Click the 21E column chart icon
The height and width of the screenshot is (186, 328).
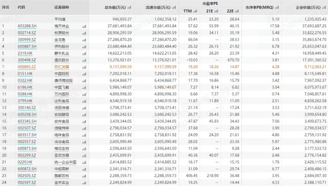216,11
